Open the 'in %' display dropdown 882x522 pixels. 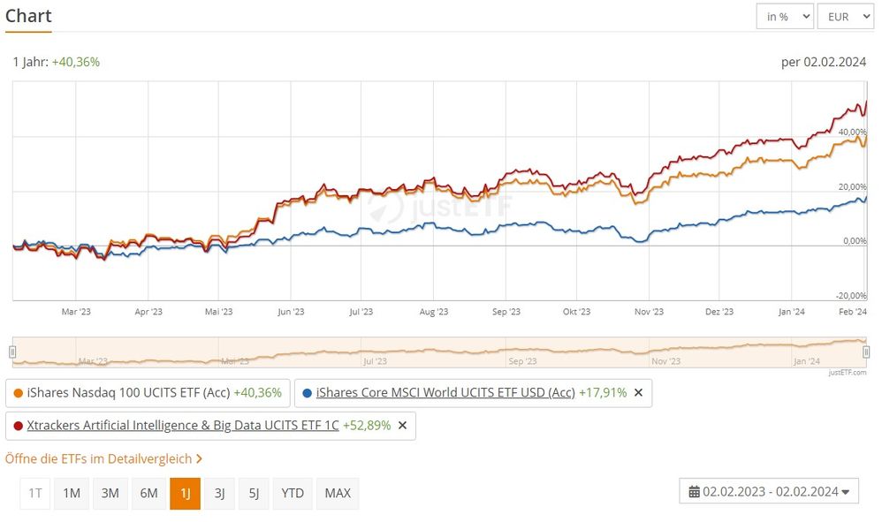click(x=785, y=17)
